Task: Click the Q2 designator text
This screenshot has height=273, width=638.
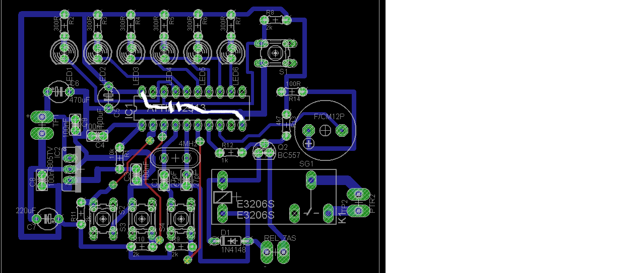Action: tap(283, 147)
